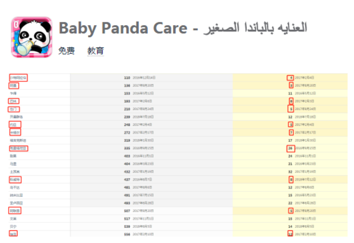Click the date 2016年12月14日
The image size is (354, 243).
pyautogui.click(x=144, y=78)
